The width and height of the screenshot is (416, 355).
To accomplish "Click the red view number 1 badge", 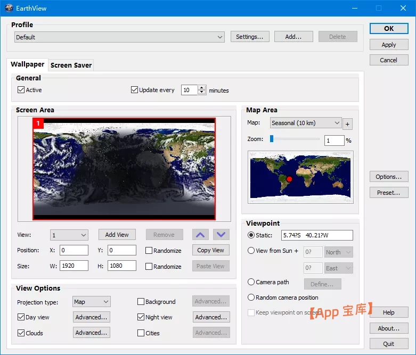I will [38, 123].
